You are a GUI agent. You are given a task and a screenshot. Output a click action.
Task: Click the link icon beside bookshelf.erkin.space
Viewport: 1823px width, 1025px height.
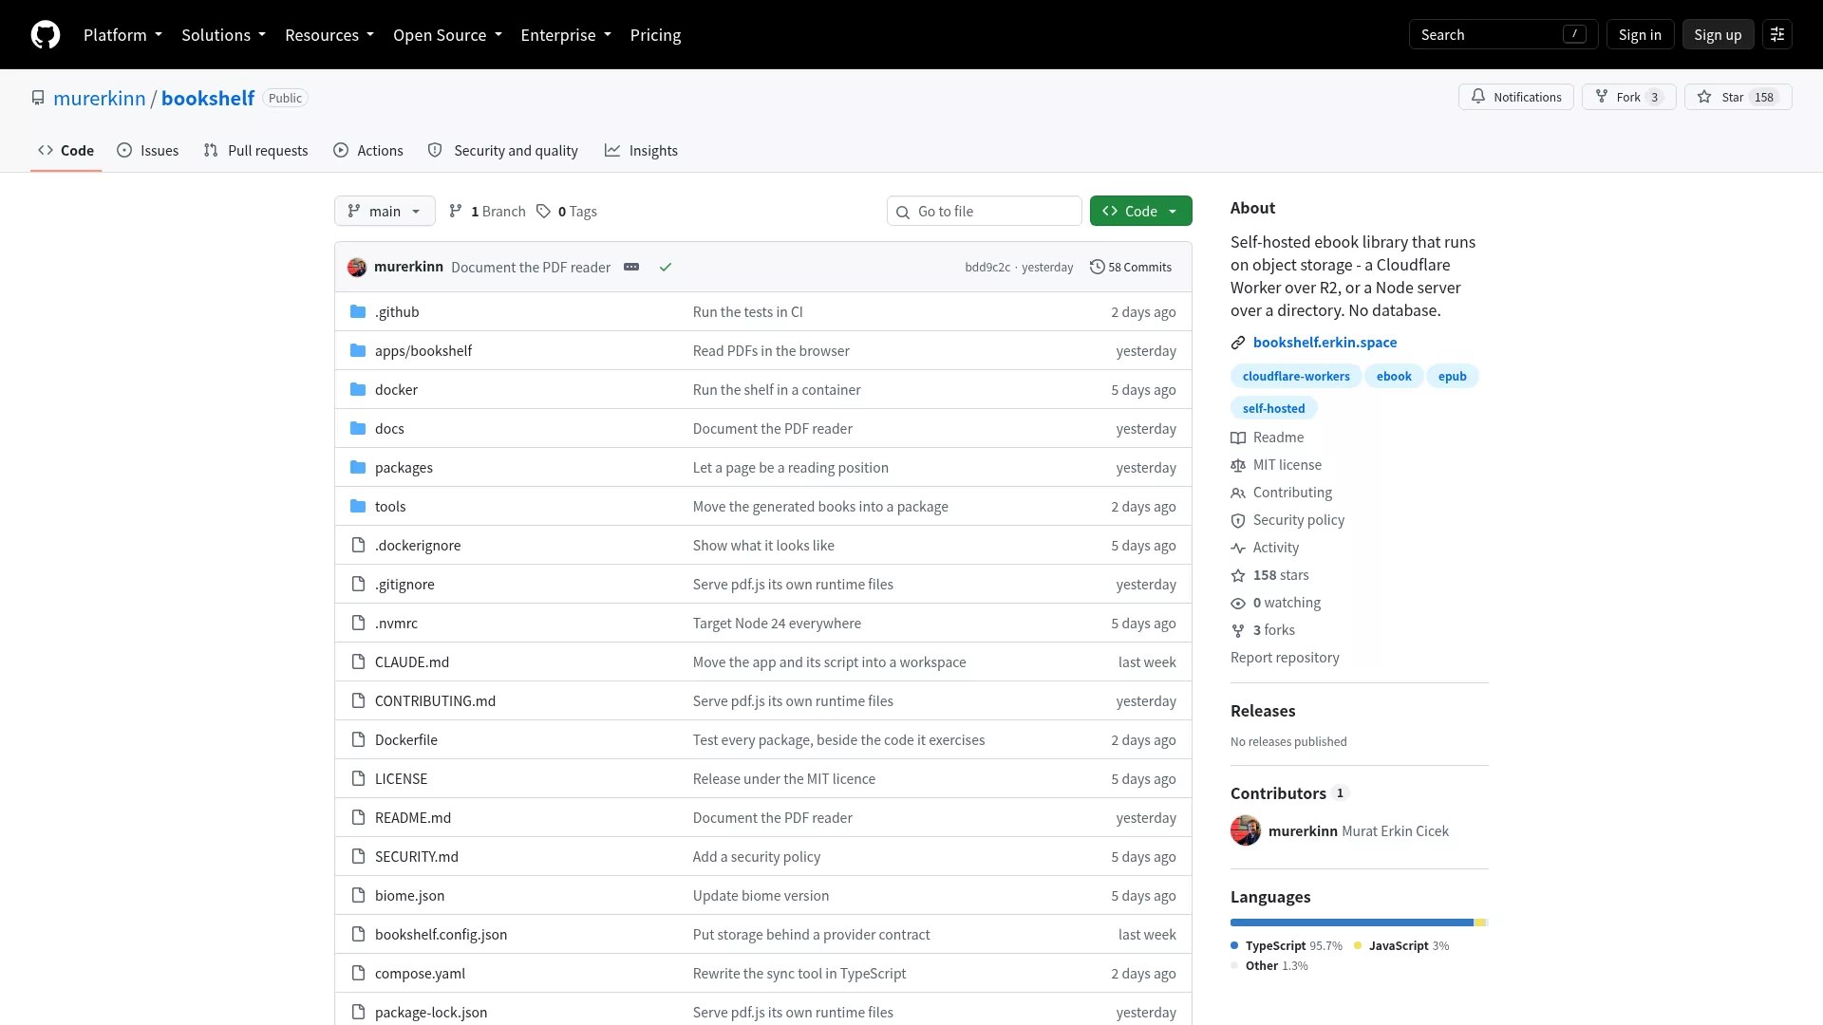[1238, 343]
